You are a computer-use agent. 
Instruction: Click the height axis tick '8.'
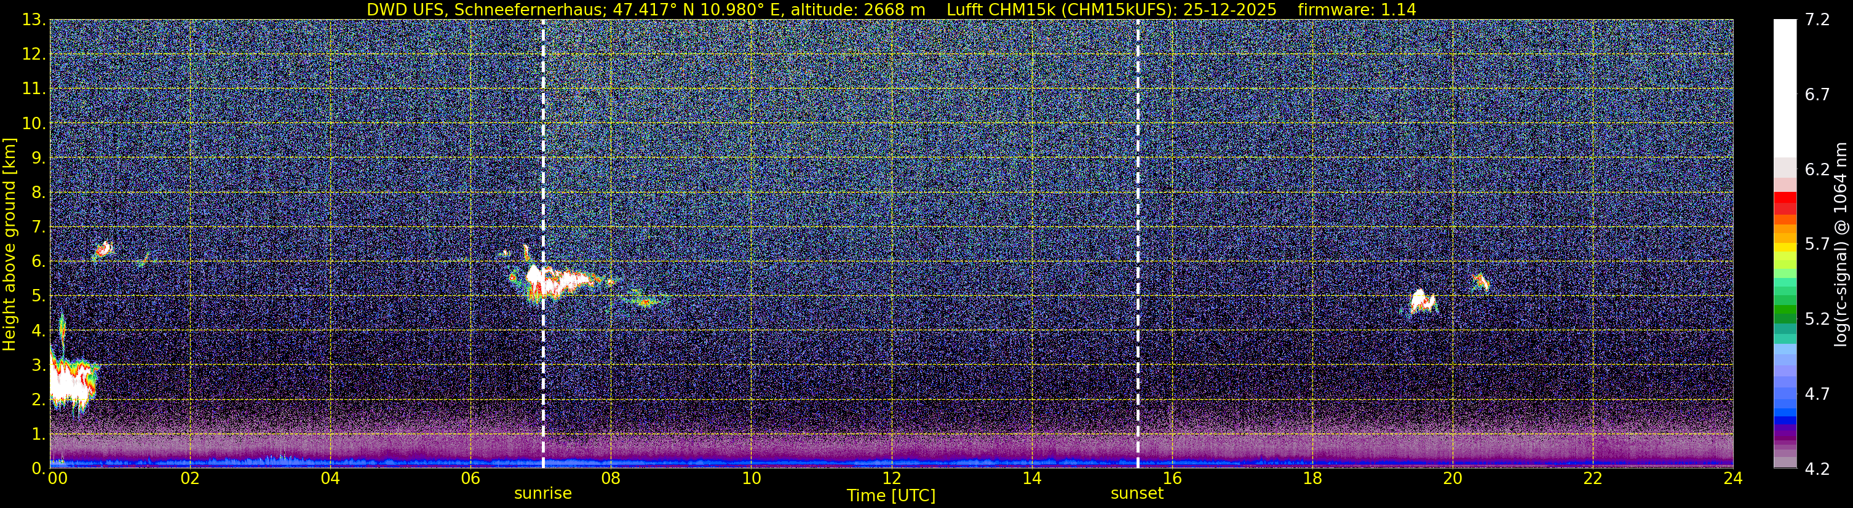[x=38, y=193]
